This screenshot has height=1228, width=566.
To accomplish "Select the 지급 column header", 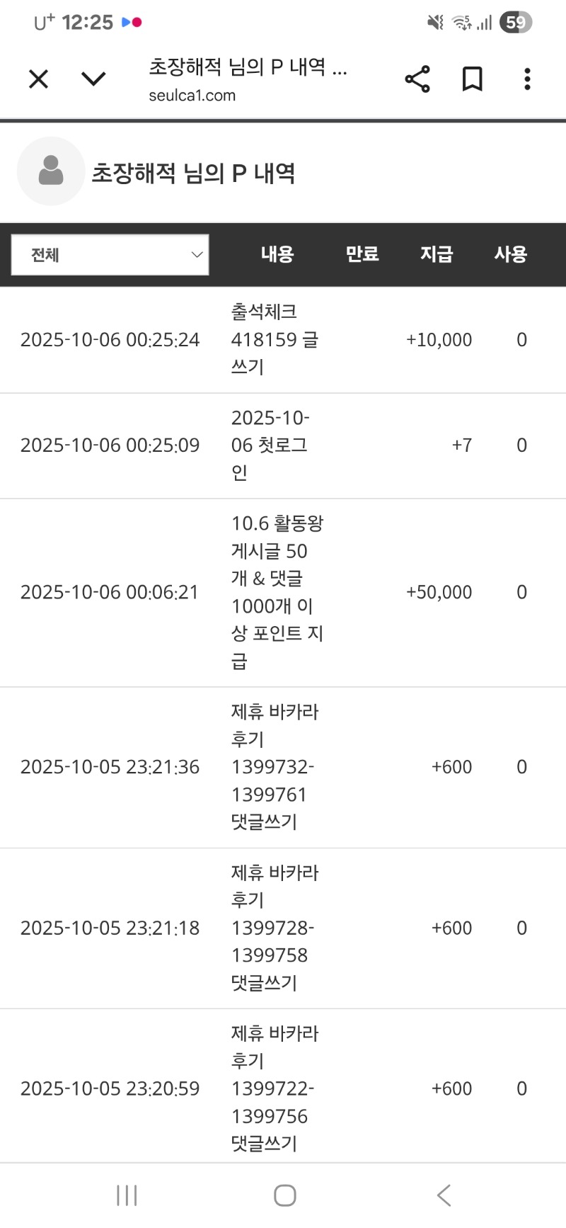I will [437, 254].
